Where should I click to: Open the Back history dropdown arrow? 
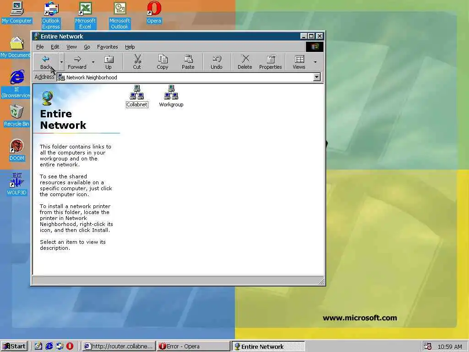click(x=61, y=62)
